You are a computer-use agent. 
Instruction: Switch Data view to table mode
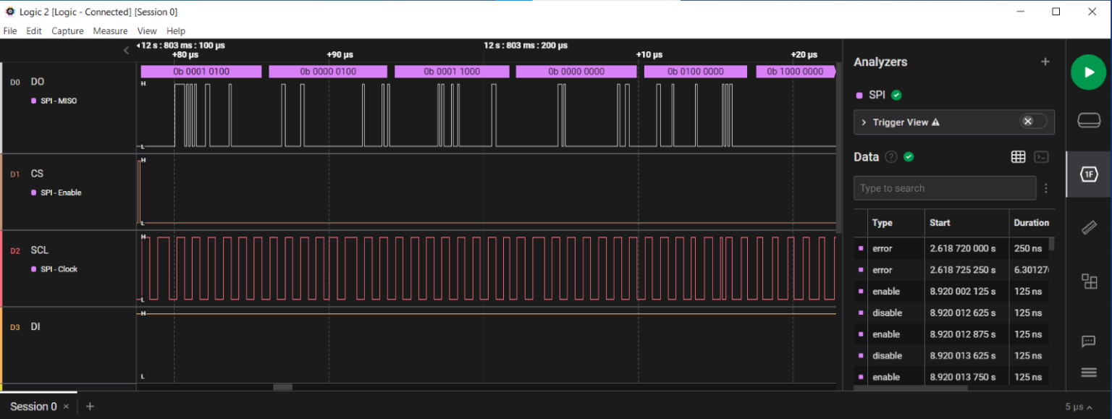pos(1018,157)
